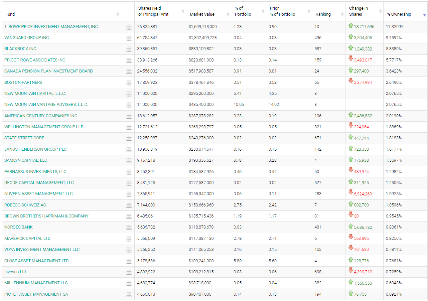Sort table by Ranking column
Image resolution: width=428 pixels, height=301 pixels.
click(329, 11)
